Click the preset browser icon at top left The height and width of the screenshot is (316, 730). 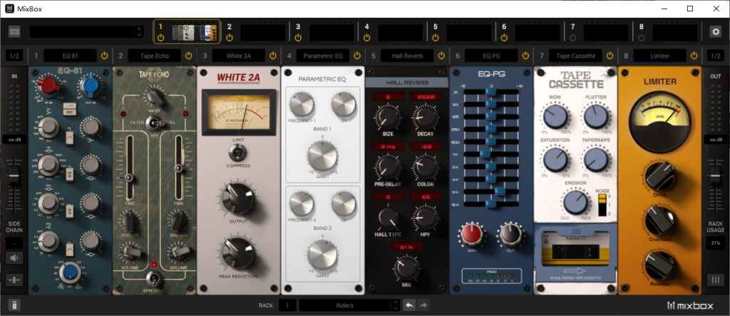click(x=15, y=31)
